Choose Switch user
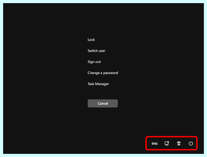This screenshot has width=207, height=157. 97,51
